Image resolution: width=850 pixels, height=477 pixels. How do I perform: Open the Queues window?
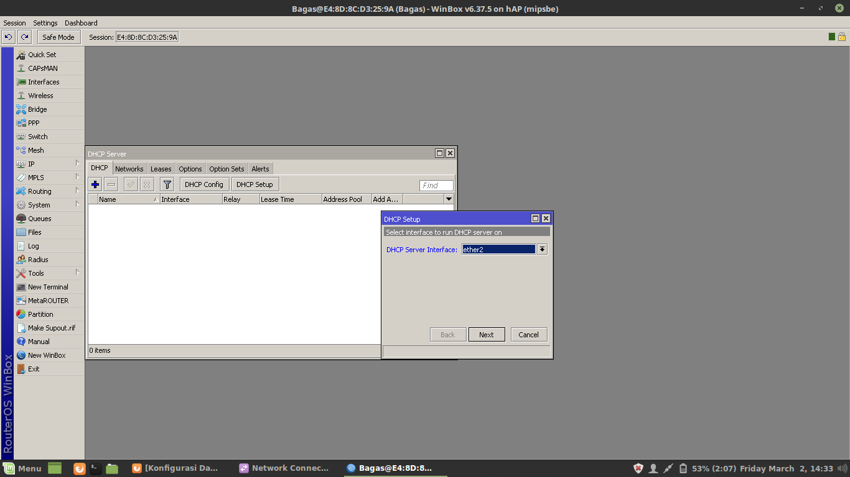pos(49,219)
